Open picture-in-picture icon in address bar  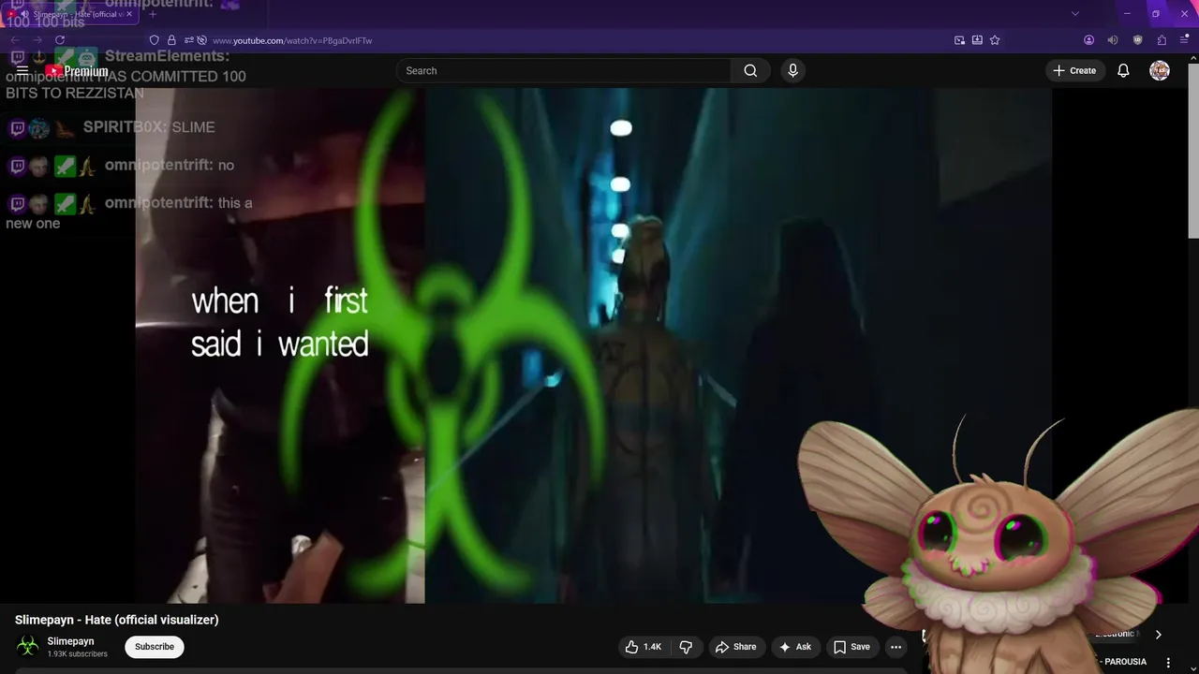coord(959,40)
